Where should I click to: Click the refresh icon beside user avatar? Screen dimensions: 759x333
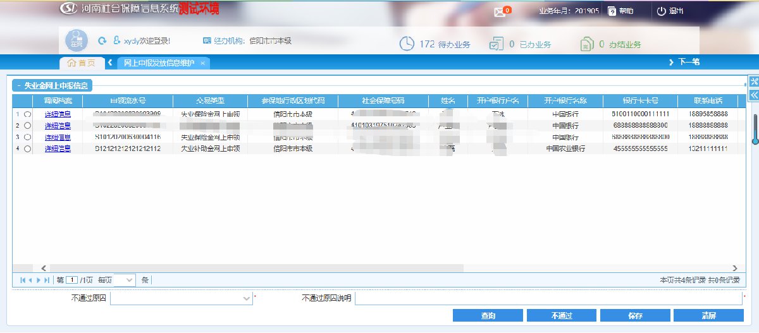coord(102,41)
